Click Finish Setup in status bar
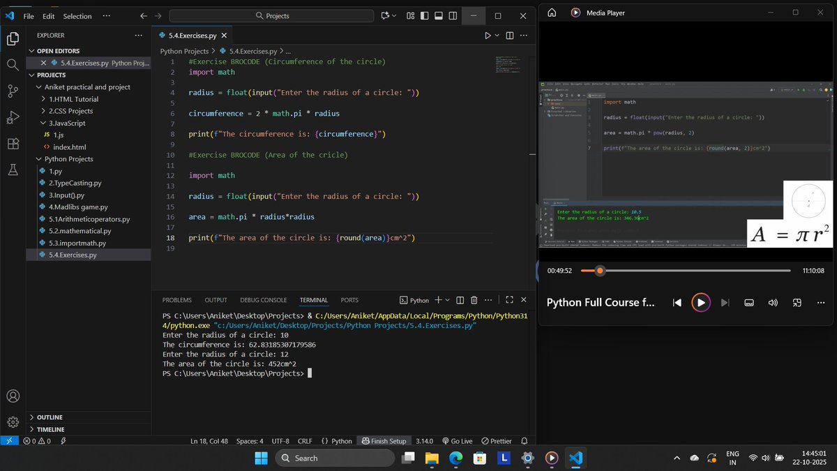The width and height of the screenshot is (837, 471). (384, 441)
